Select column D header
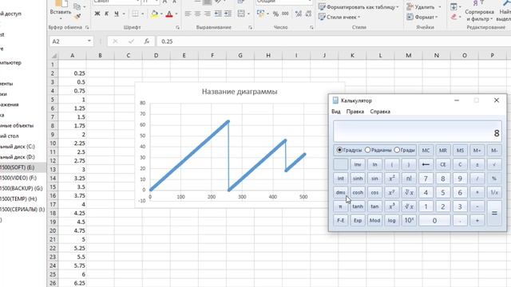 click(156, 55)
